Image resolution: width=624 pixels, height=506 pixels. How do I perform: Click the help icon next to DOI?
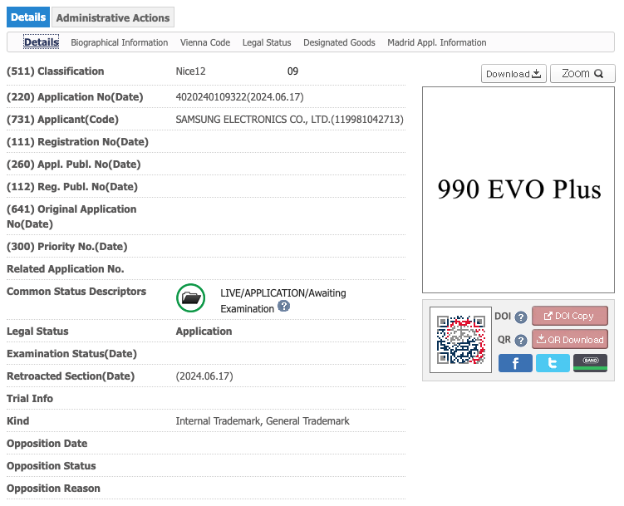[x=521, y=317]
